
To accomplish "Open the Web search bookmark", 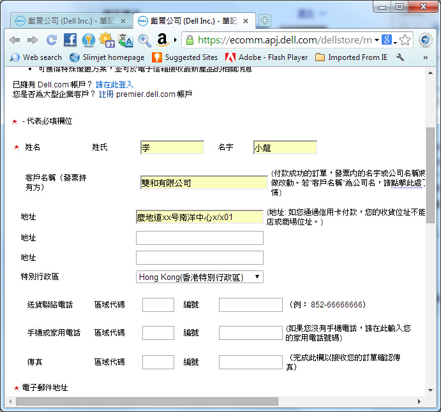I will [36, 57].
